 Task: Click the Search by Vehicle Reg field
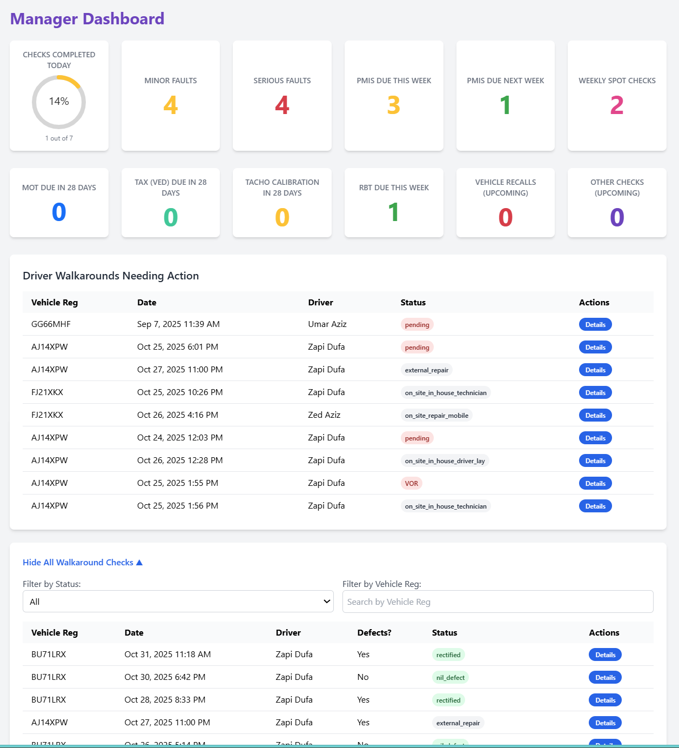[498, 601]
